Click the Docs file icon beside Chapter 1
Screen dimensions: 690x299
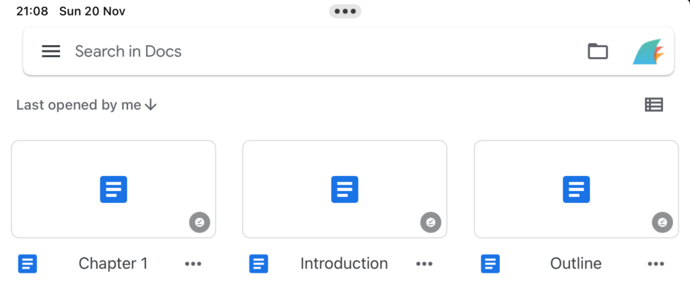coord(28,264)
